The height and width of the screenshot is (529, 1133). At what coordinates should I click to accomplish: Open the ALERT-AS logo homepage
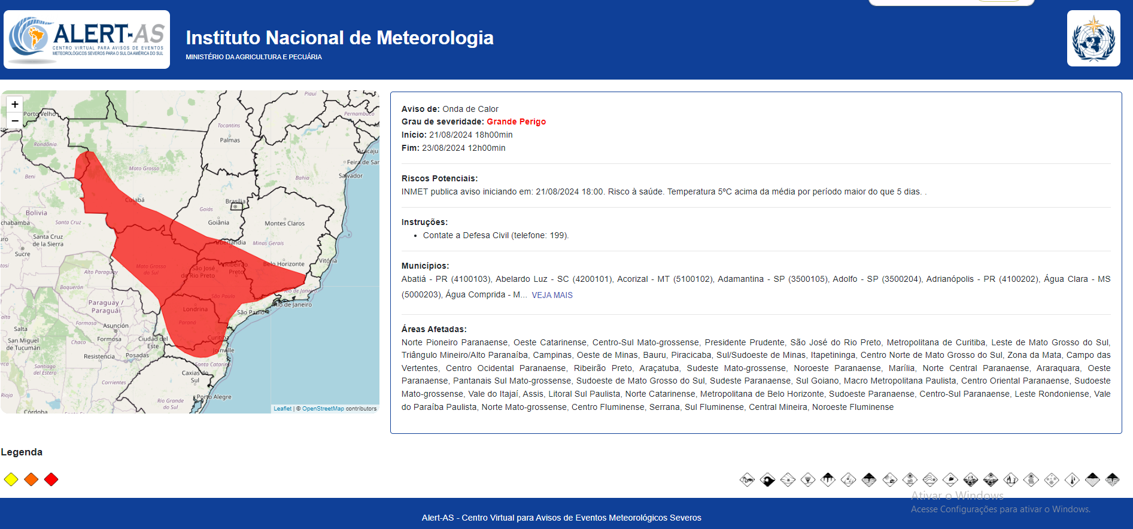[x=87, y=39]
